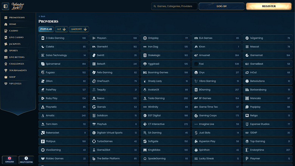The image size is (295, 166).
Task: Open CT Interactive provider card
Action: 165,124
